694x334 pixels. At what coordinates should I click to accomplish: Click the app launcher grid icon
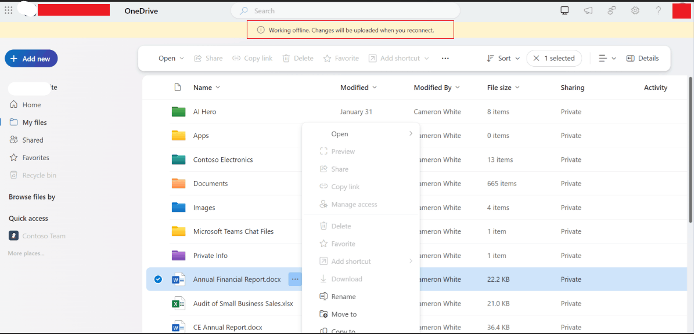pyautogui.click(x=9, y=10)
